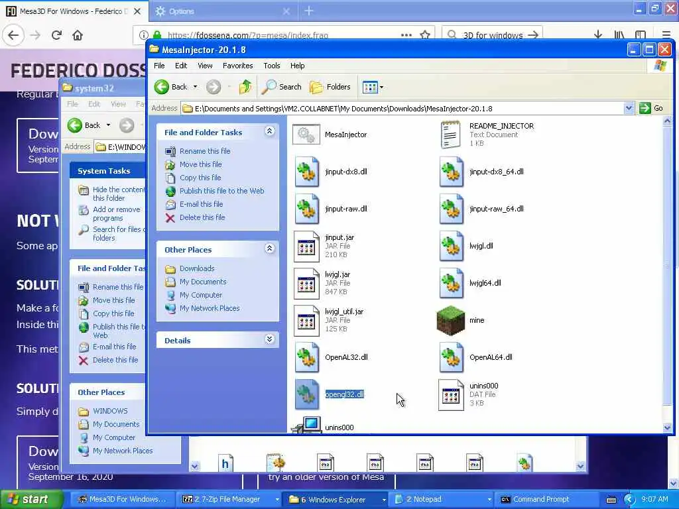Screen dimensions: 679x509
Task: Click Copy this file in MesaInjector tasks
Action: coord(200,178)
